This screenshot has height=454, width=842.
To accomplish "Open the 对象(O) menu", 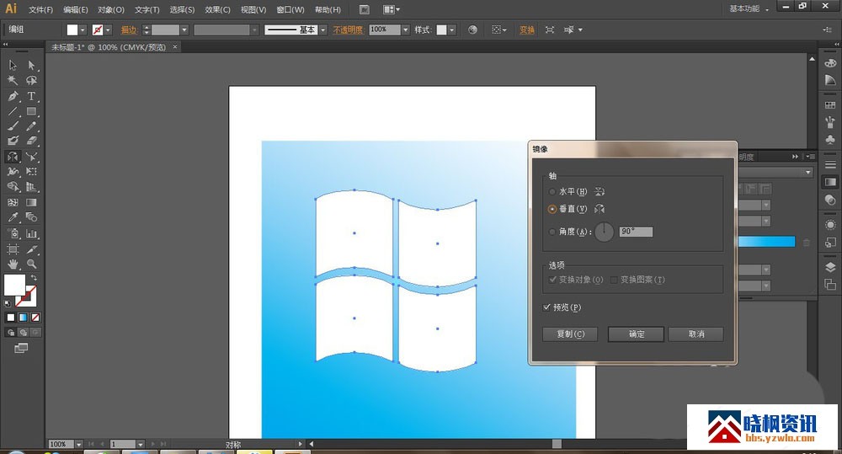I will [x=110, y=9].
